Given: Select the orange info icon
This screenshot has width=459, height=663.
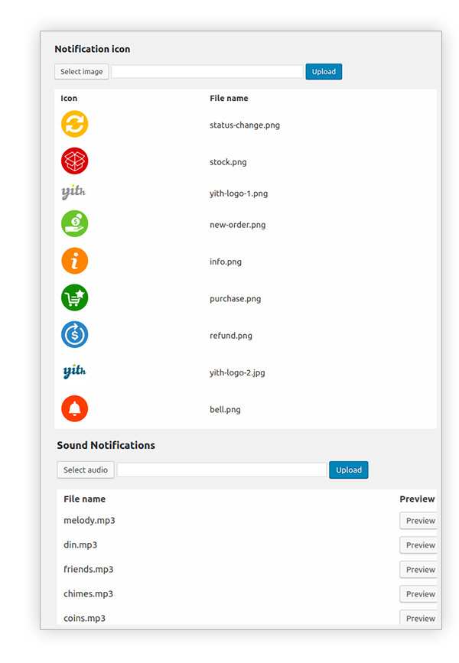Looking at the screenshot, I should point(74,261).
